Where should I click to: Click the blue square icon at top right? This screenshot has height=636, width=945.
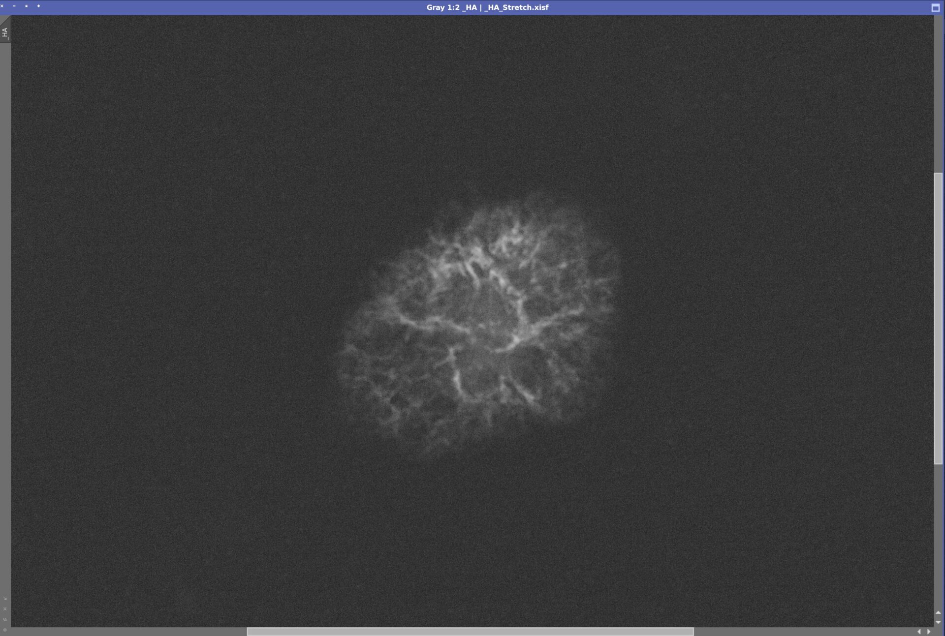[x=935, y=7]
